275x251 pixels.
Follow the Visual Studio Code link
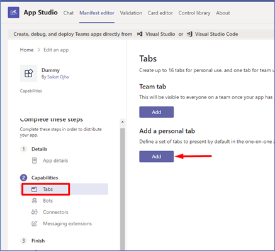point(216,34)
